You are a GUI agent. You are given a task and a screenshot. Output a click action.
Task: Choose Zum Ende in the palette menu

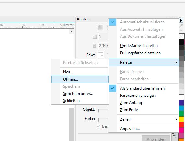pos(143,110)
